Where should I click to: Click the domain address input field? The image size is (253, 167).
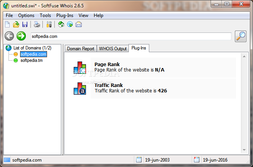(131, 36)
